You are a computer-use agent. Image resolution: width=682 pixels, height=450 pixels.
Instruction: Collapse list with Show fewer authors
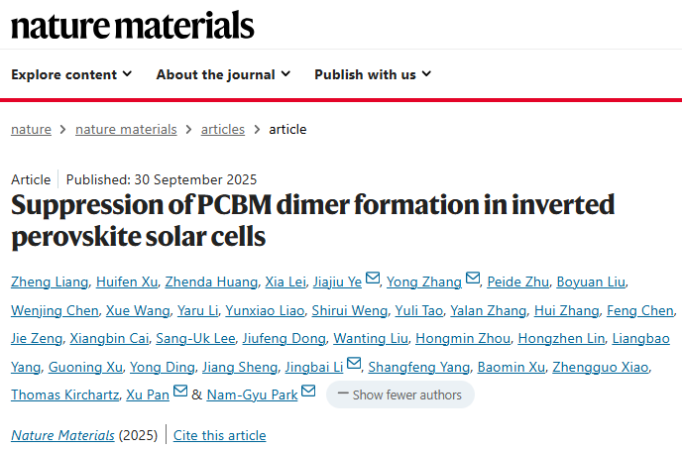click(x=399, y=394)
